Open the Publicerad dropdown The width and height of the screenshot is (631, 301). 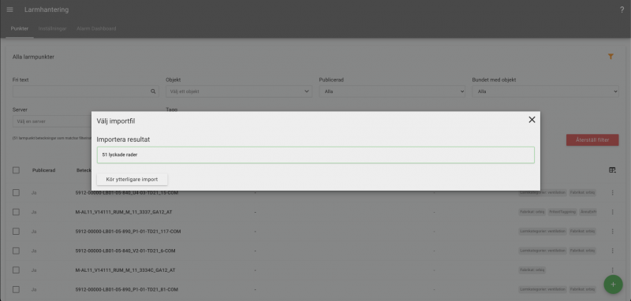pyautogui.click(x=392, y=91)
